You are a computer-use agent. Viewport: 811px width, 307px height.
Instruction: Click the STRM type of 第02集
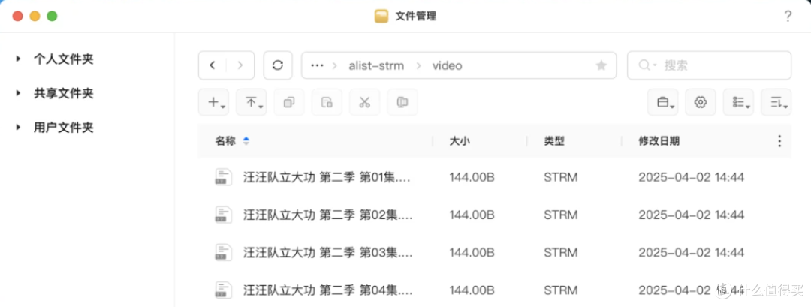[x=561, y=215]
